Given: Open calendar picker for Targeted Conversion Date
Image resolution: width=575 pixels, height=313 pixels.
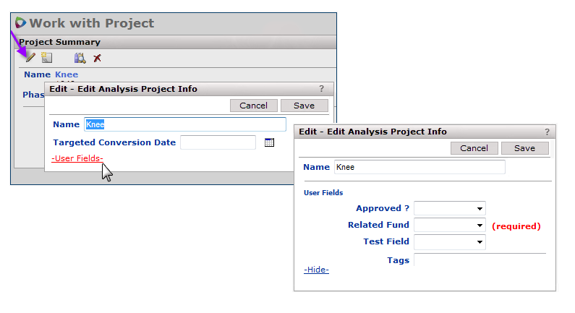Looking at the screenshot, I should [x=269, y=142].
